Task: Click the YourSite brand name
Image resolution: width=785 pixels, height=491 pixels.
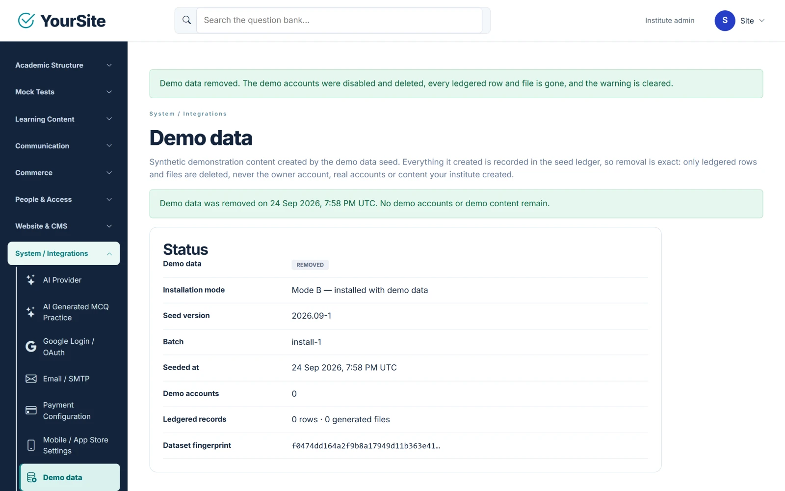Action: pyautogui.click(x=73, y=21)
